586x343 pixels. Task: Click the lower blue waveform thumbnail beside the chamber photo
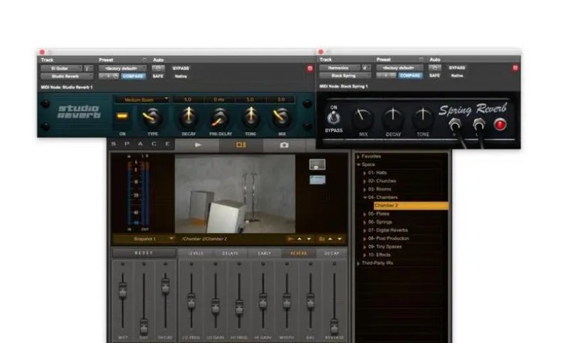(x=317, y=180)
